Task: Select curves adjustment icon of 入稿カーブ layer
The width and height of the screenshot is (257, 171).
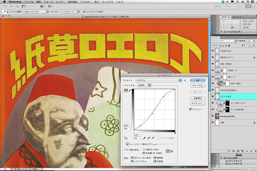Action: tap(218, 70)
